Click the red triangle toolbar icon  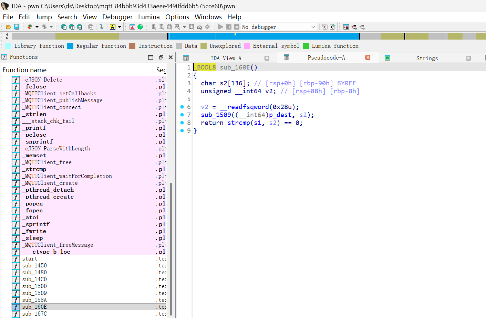click(132, 27)
